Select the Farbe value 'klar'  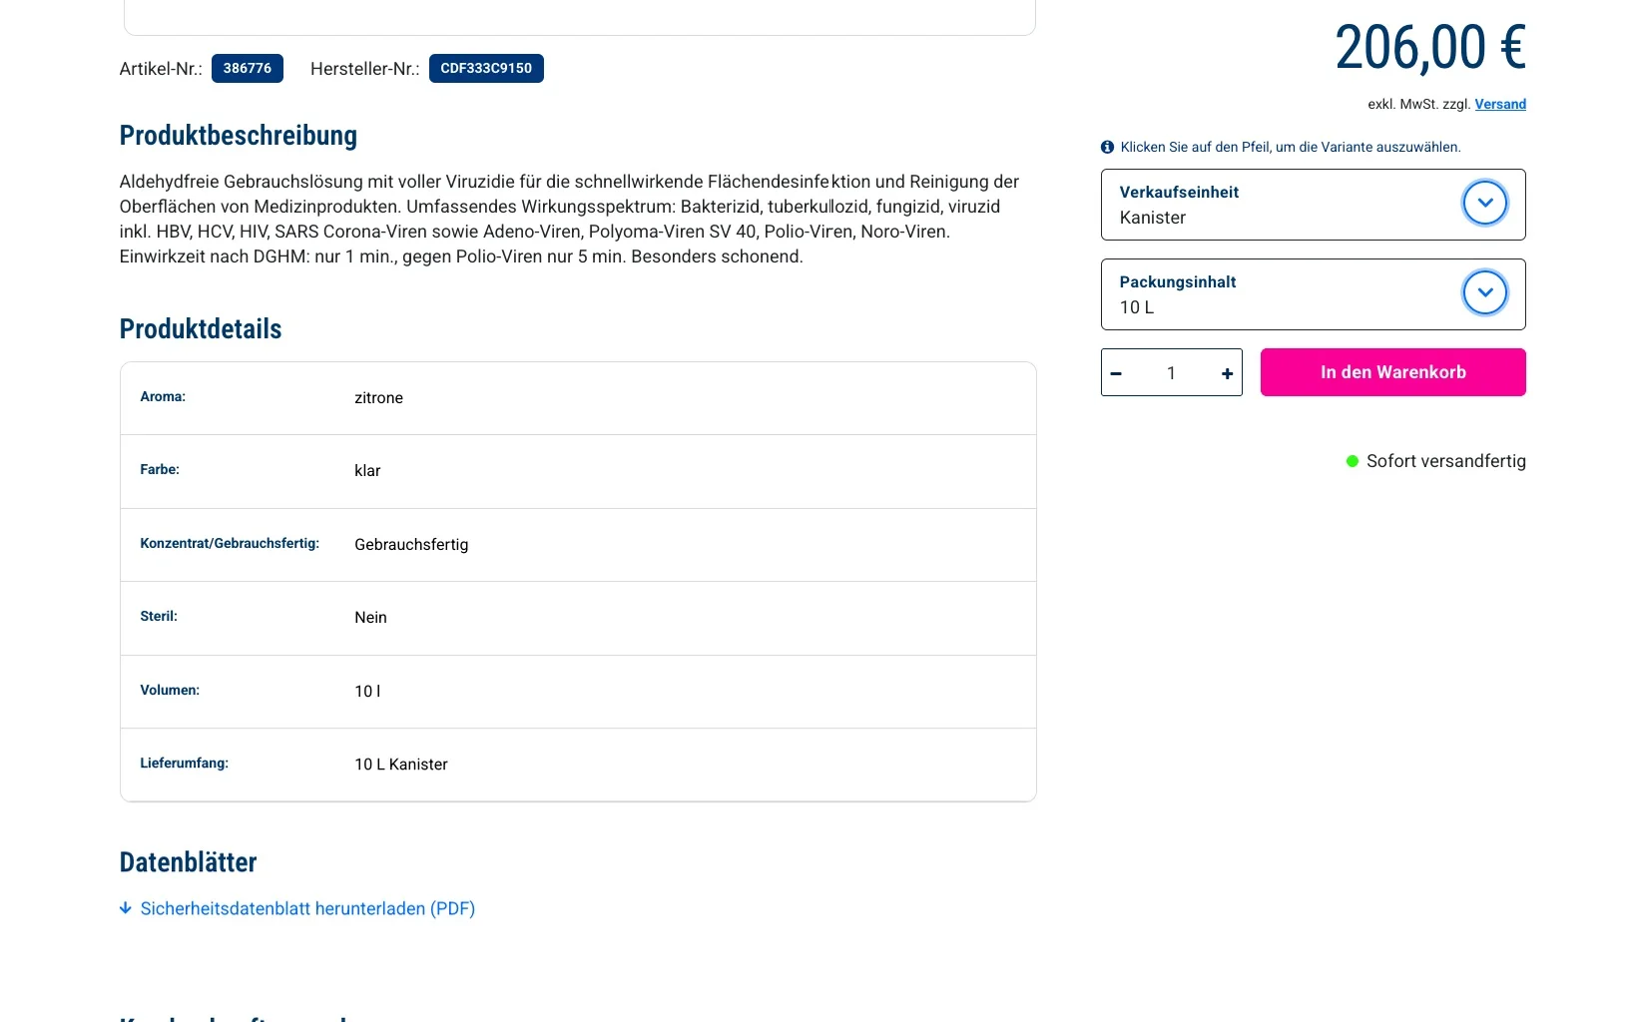coord(367,470)
